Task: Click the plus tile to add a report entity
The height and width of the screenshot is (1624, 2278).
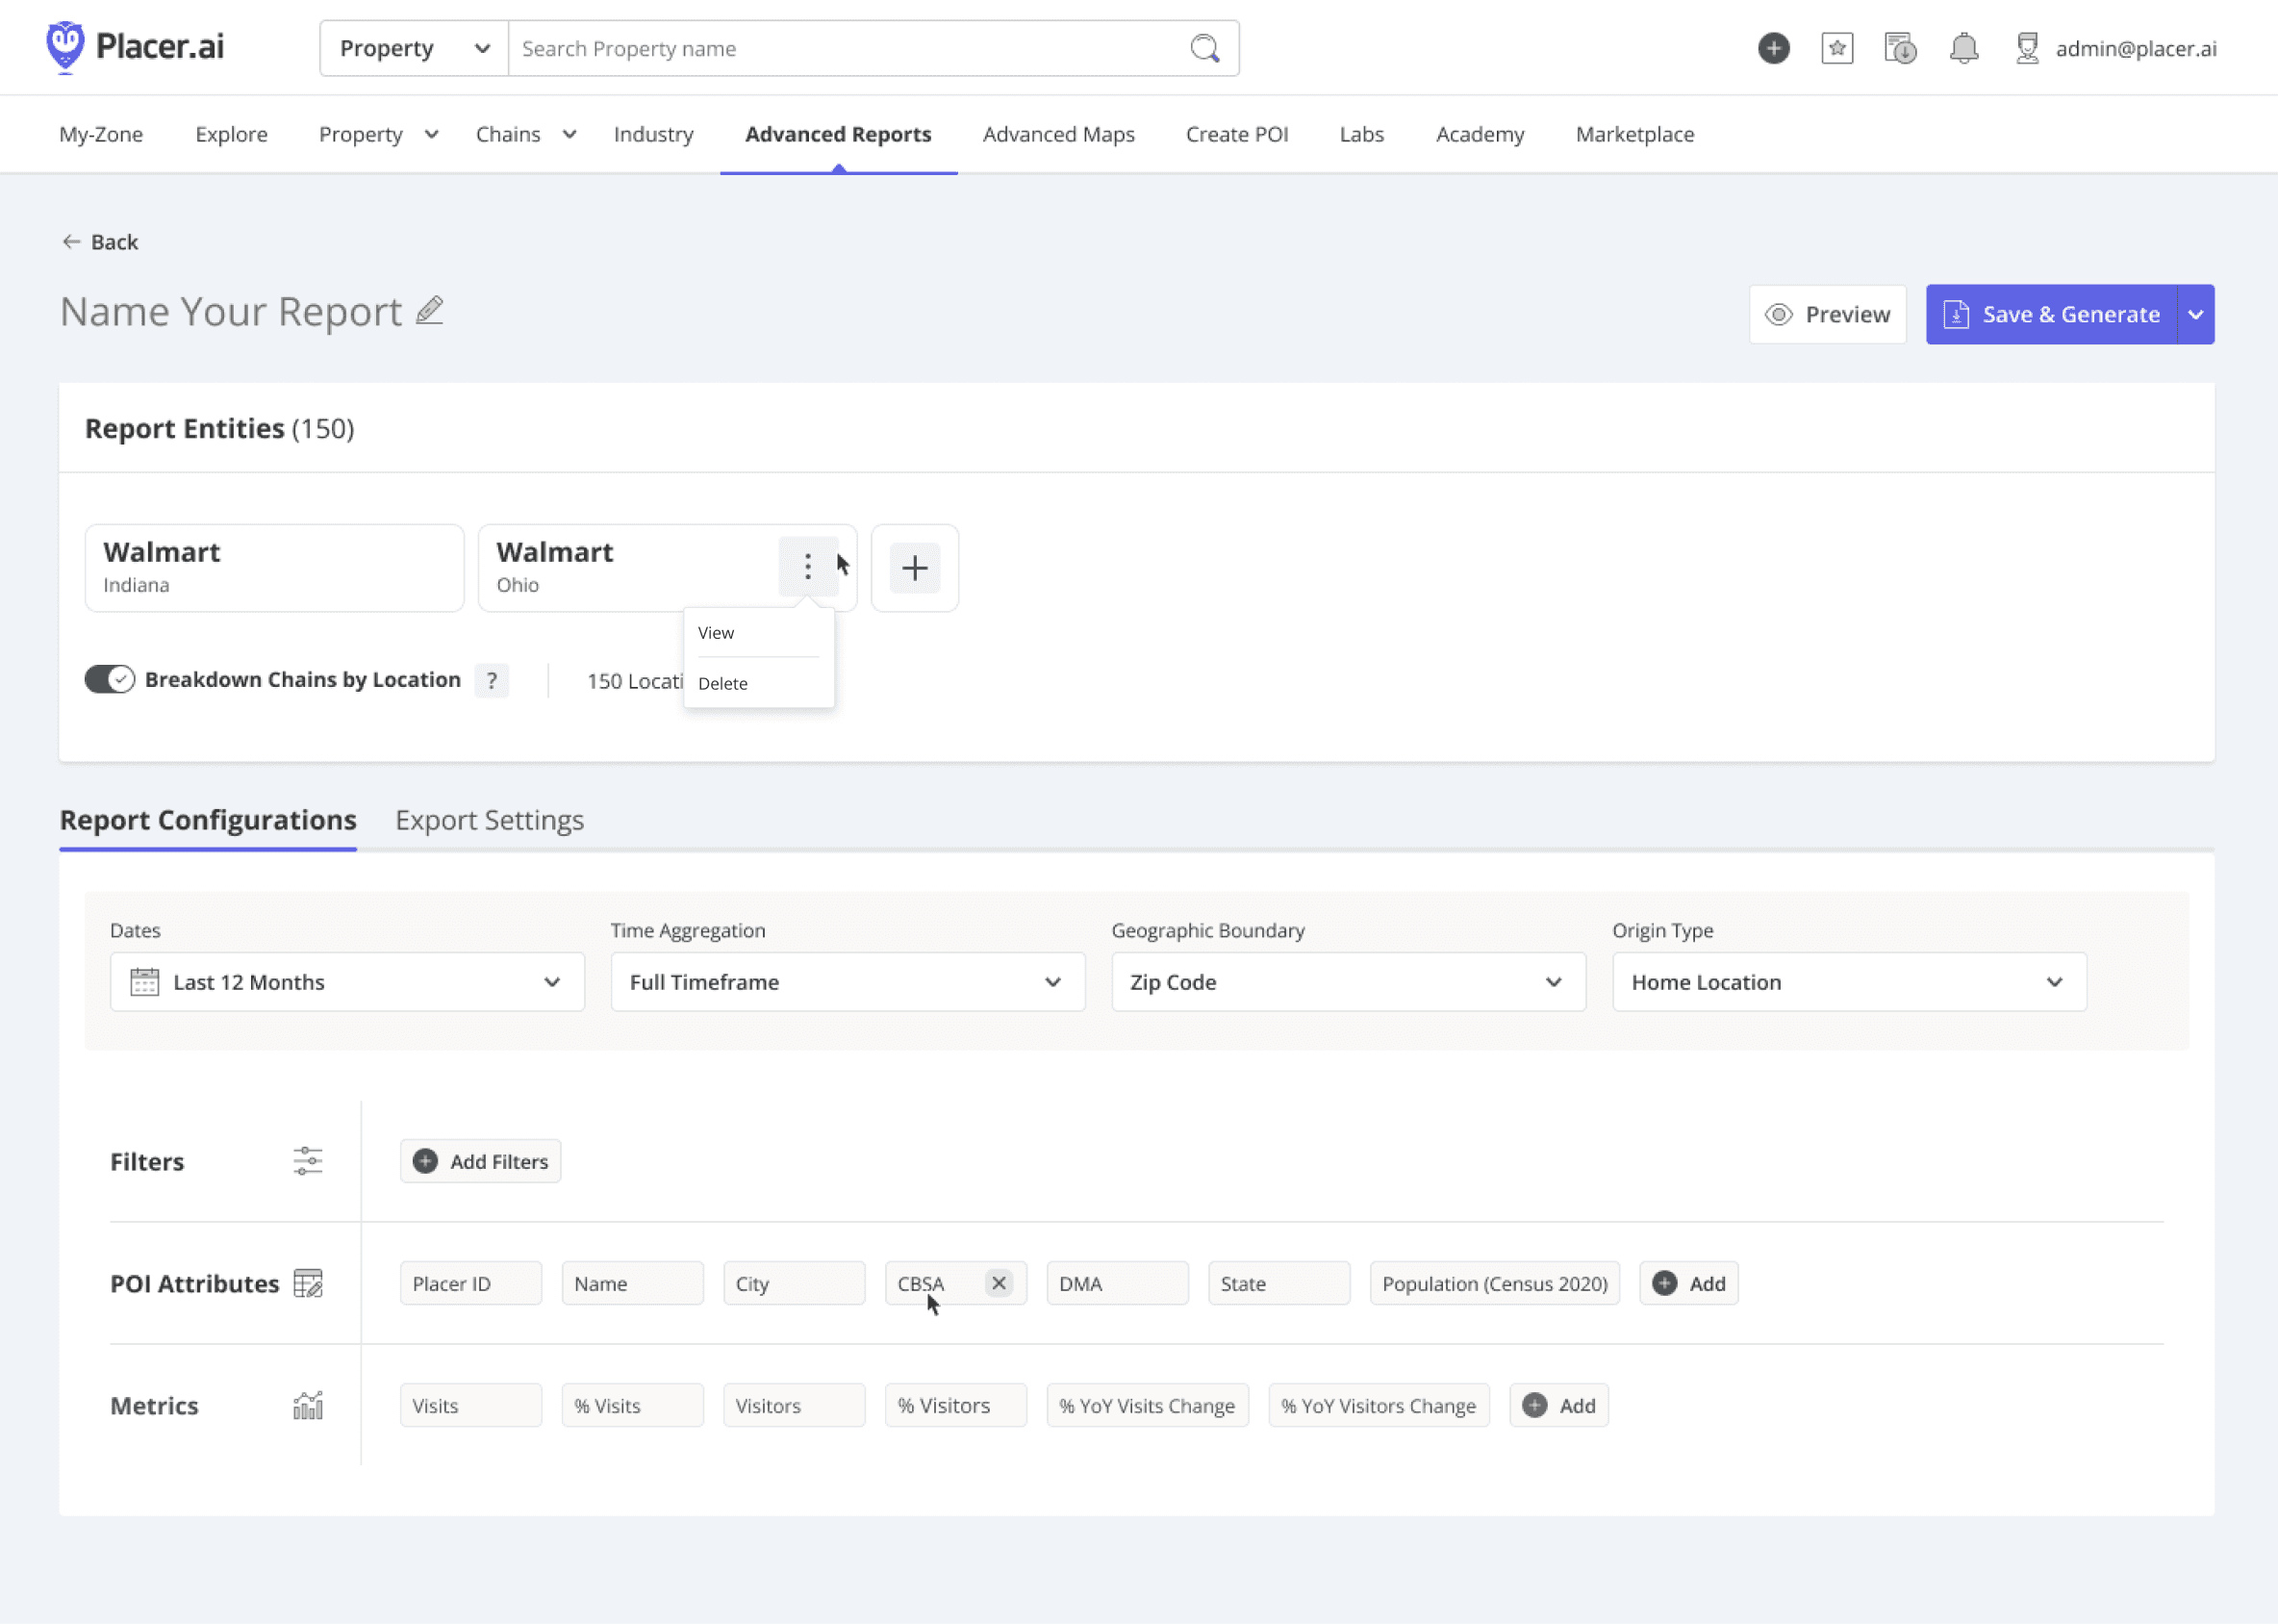Action: pyautogui.click(x=913, y=567)
